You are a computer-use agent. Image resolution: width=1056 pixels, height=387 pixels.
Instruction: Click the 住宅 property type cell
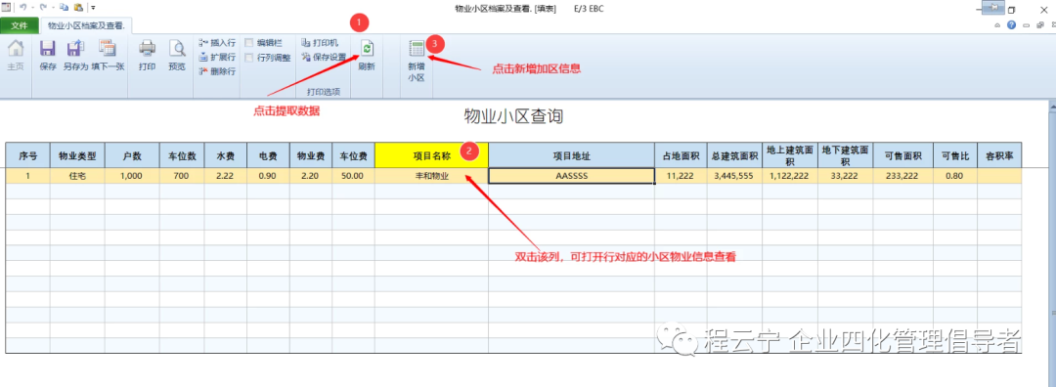77,176
